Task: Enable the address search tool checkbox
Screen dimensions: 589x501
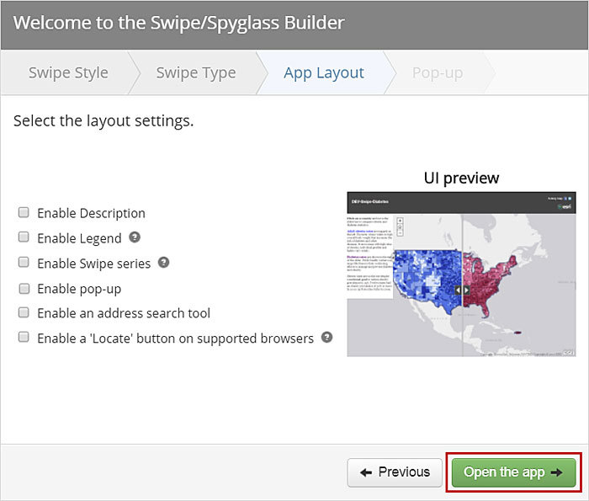Action: coord(24,313)
